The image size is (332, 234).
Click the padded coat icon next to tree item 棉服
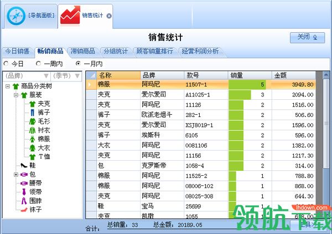[33, 139]
